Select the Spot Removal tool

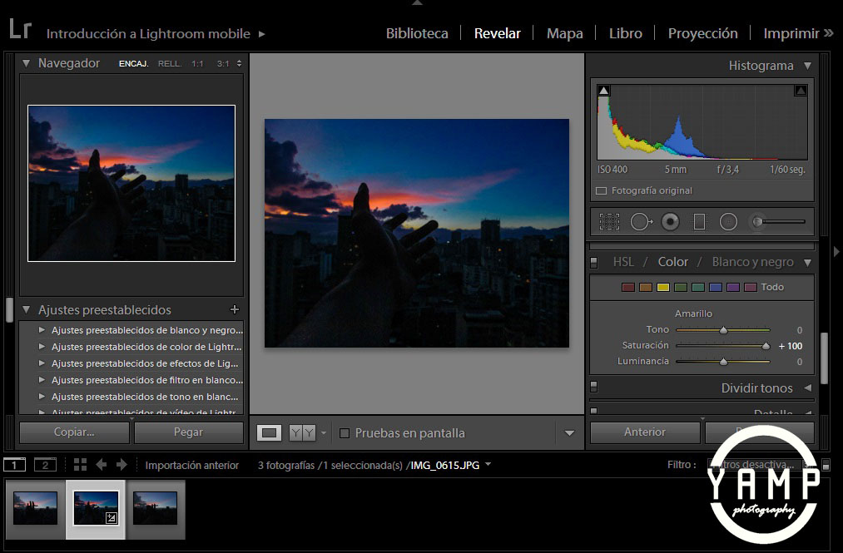coord(641,222)
